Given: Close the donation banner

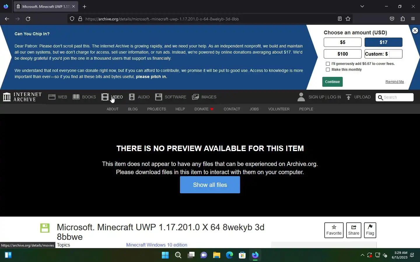Looking at the screenshot, I should pyautogui.click(x=415, y=31).
